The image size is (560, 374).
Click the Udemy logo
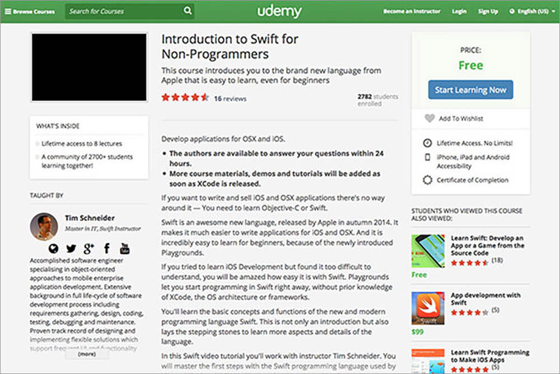click(279, 11)
